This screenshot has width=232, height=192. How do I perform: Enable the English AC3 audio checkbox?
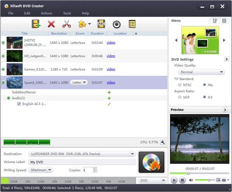pyautogui.click(x=19, y=104)
